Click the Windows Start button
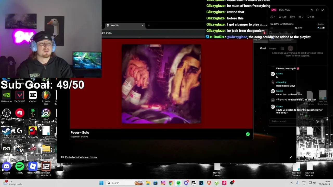The height and width of the screenshot is (187, 333). 101,183
